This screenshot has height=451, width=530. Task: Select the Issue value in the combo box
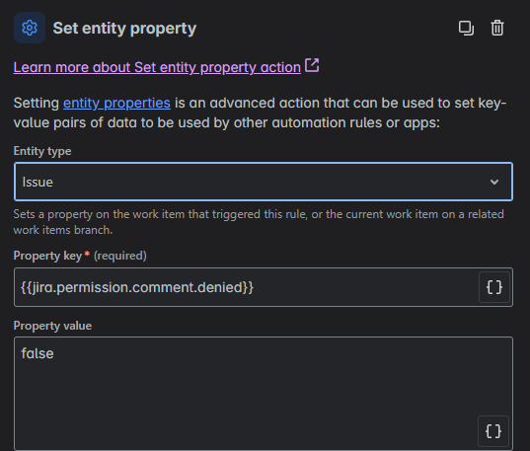[38, 183]
